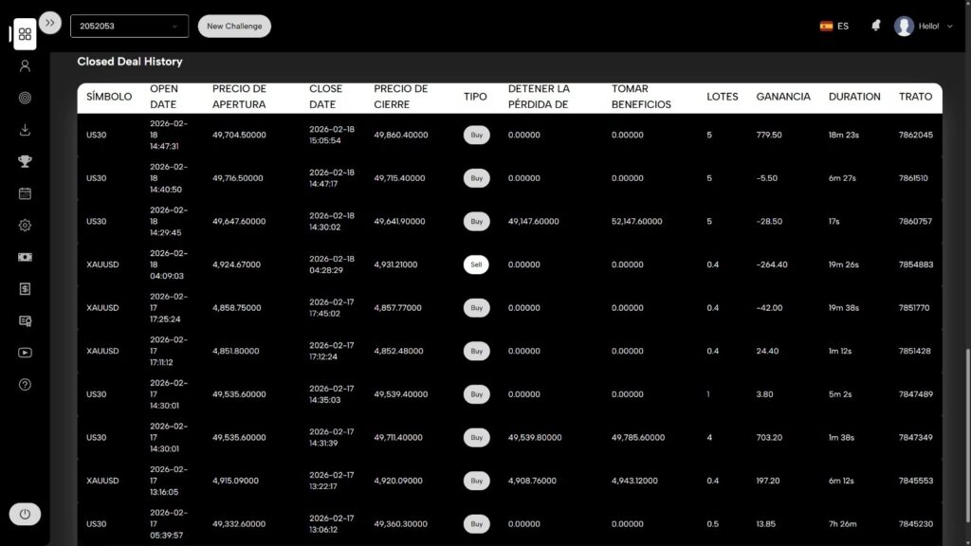971x546 pixels.
Task: Open the ES language selector
Action: tap(834, 27)
